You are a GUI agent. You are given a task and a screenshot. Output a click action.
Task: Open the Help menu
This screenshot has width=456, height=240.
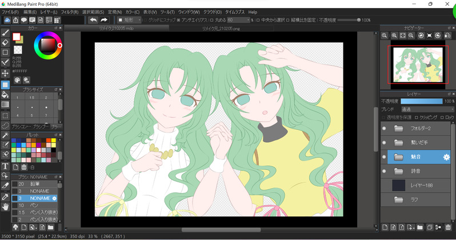coord(253,12)
